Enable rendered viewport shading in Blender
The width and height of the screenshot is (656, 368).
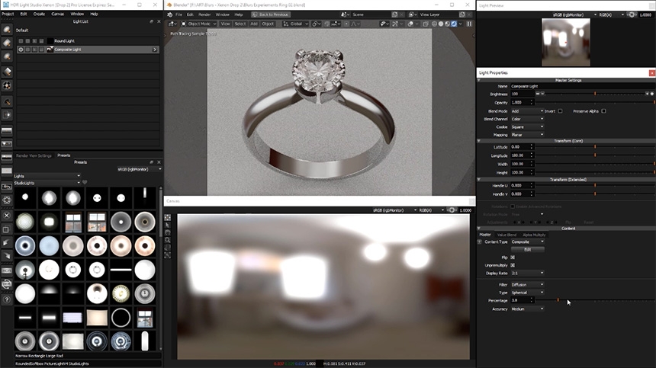coord(454,24)
